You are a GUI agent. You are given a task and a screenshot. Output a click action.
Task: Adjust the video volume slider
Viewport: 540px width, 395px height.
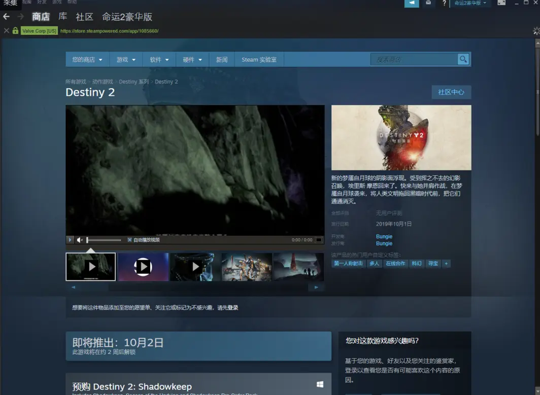click(104, 240)
